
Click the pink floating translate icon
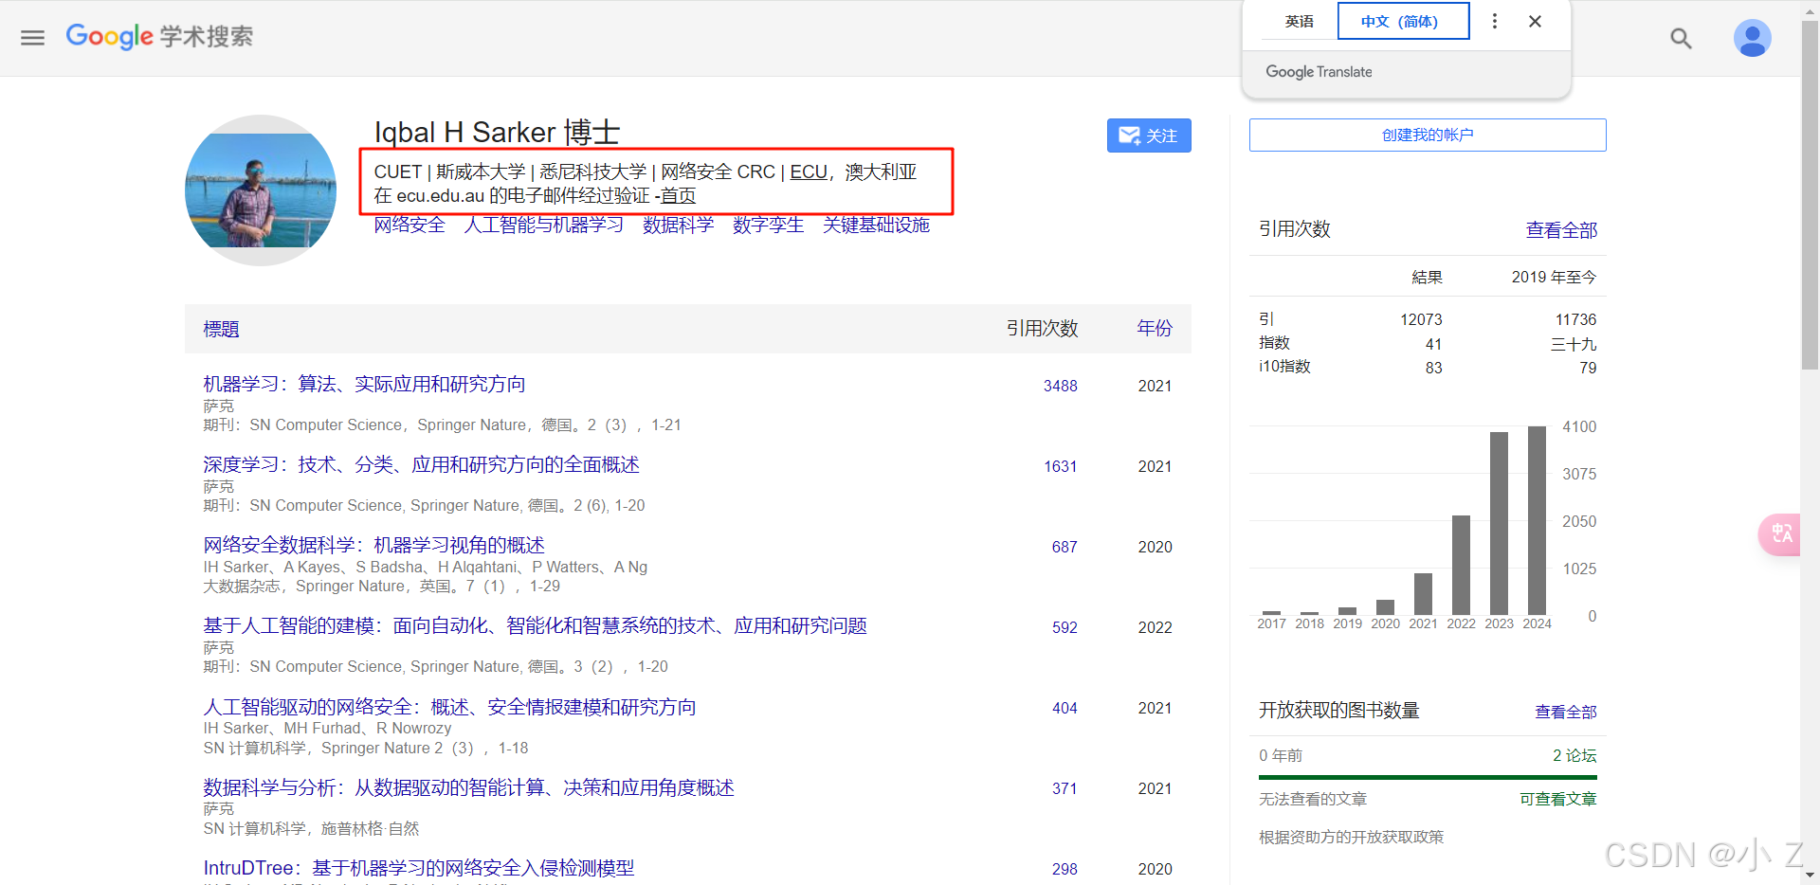coord(1781,534)
